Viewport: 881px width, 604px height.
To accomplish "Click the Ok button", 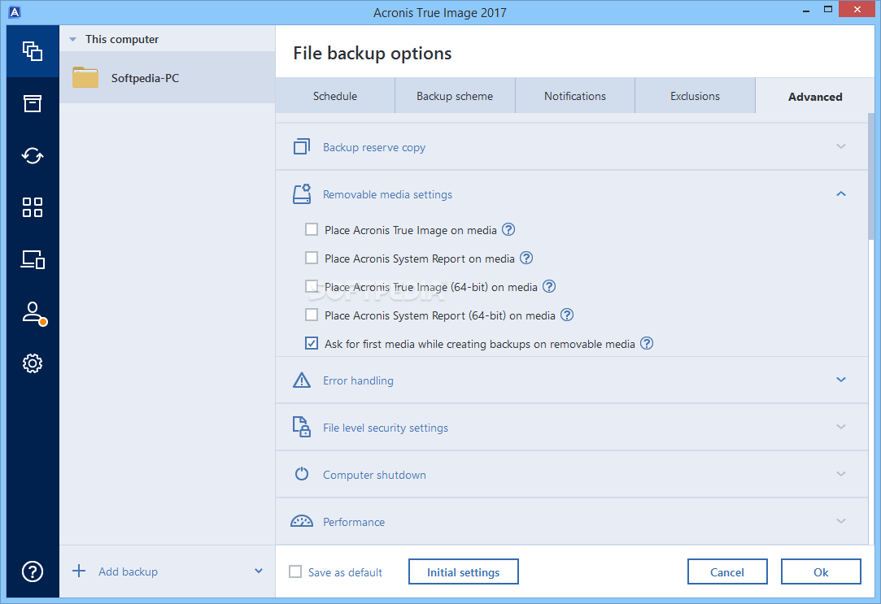I will click(x=821, y=572).
